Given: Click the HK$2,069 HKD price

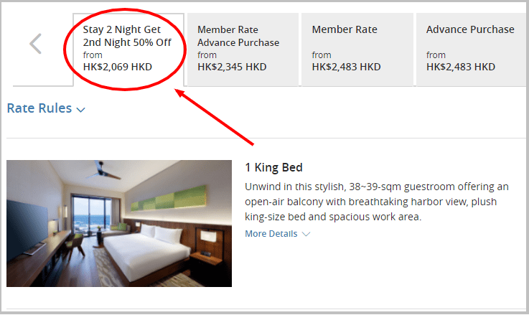Looking at the screenshot, I should tap(118, 67).
